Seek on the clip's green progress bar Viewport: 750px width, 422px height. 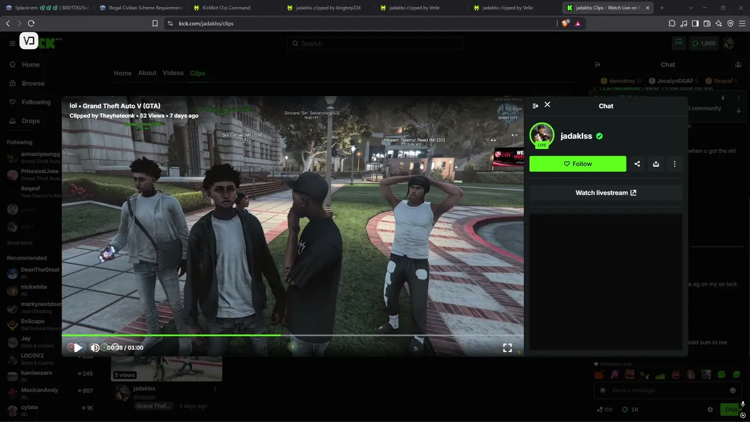click(292, 336)
